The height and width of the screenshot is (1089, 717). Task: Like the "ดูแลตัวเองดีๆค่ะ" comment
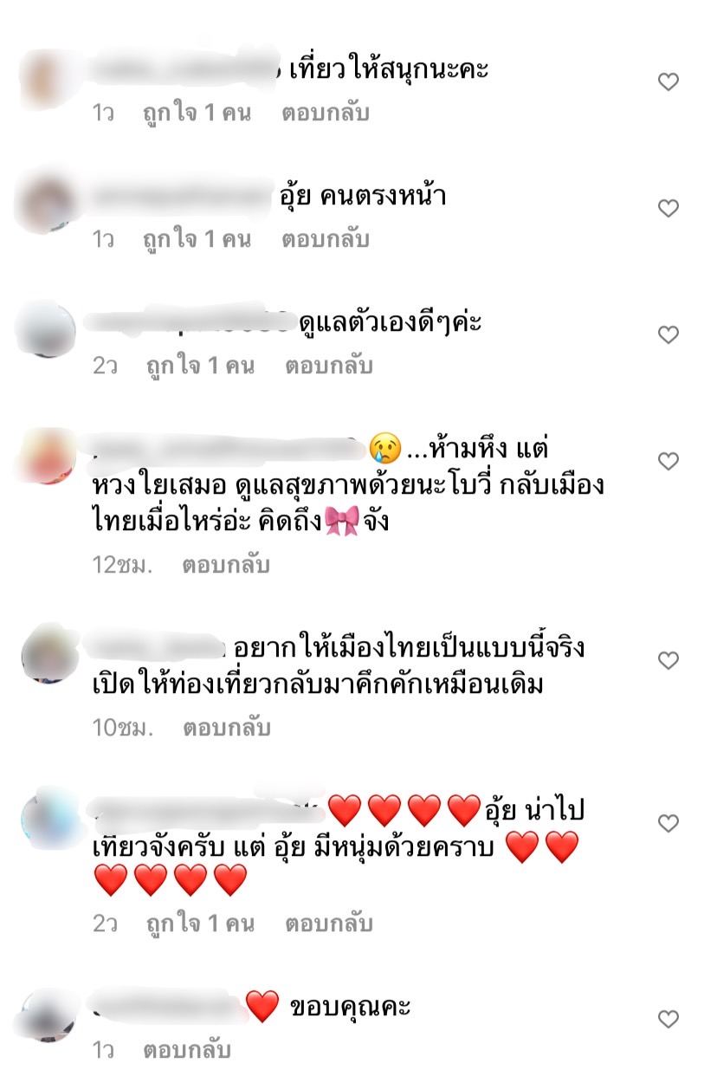(668, 335)
